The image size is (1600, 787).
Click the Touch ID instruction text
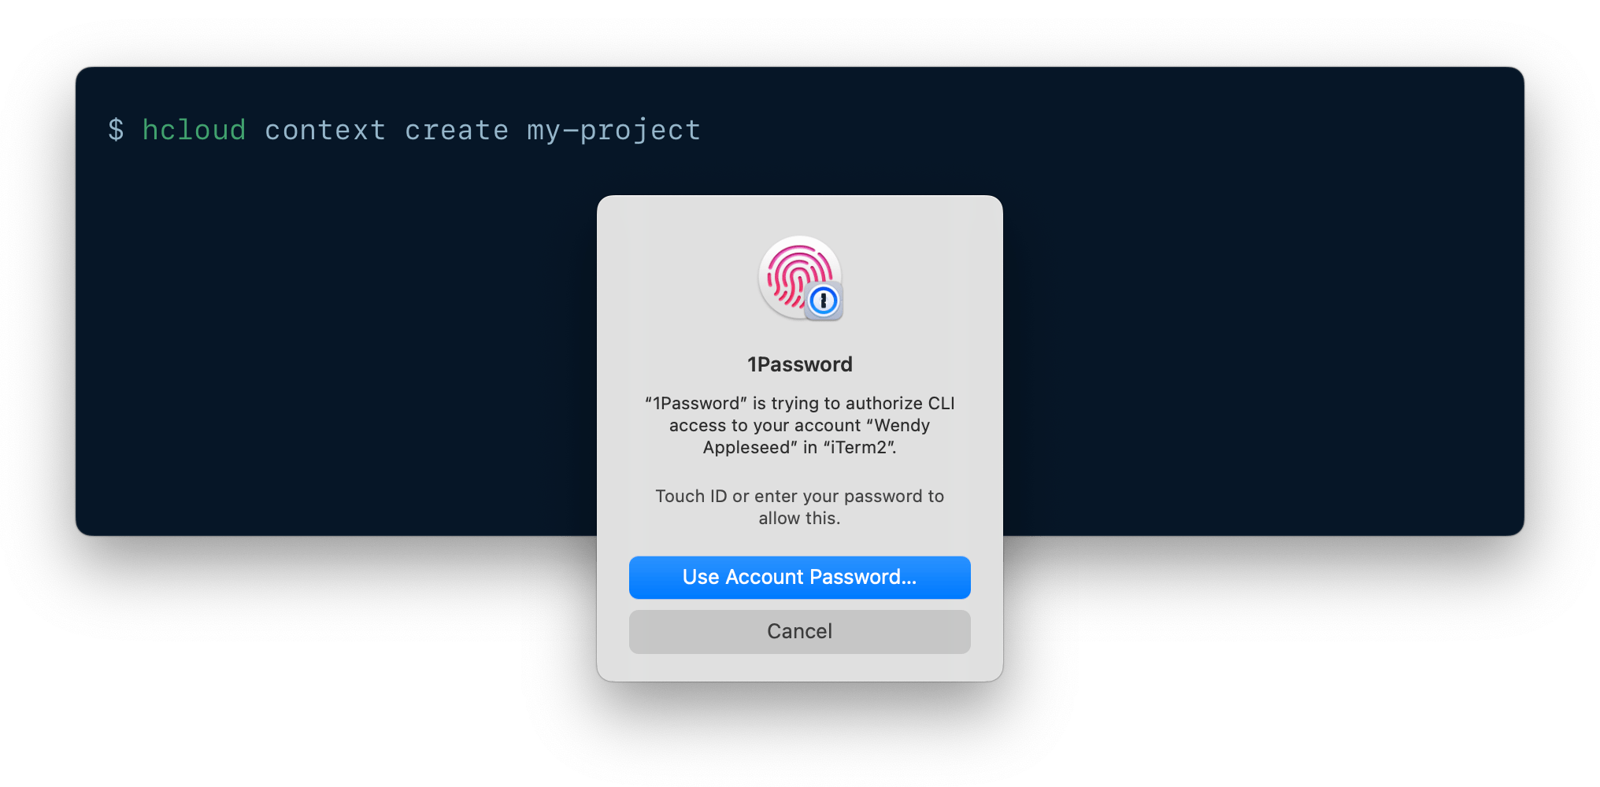(799, 507)
